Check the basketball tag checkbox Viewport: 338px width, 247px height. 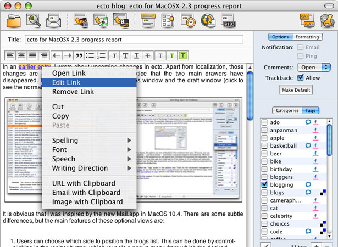click(x=264, y=146)
